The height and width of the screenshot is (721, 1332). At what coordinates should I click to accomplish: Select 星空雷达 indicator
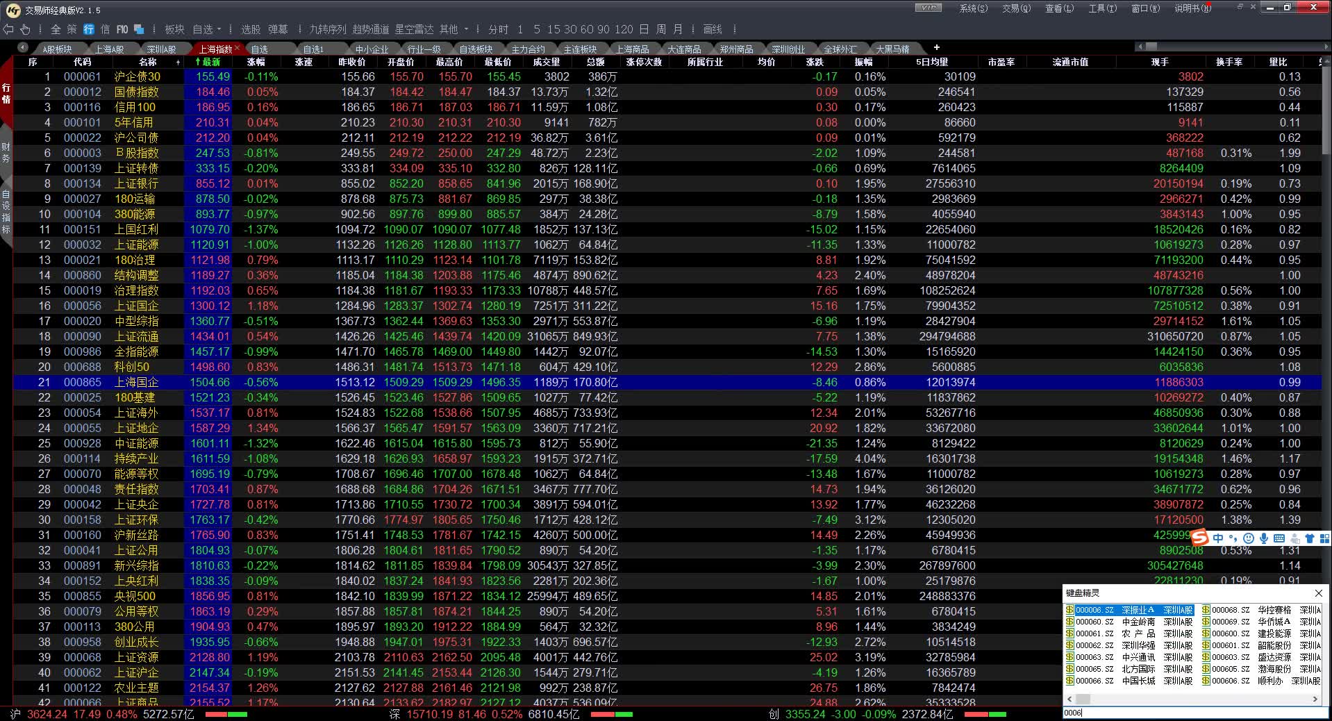coord(414,29)
